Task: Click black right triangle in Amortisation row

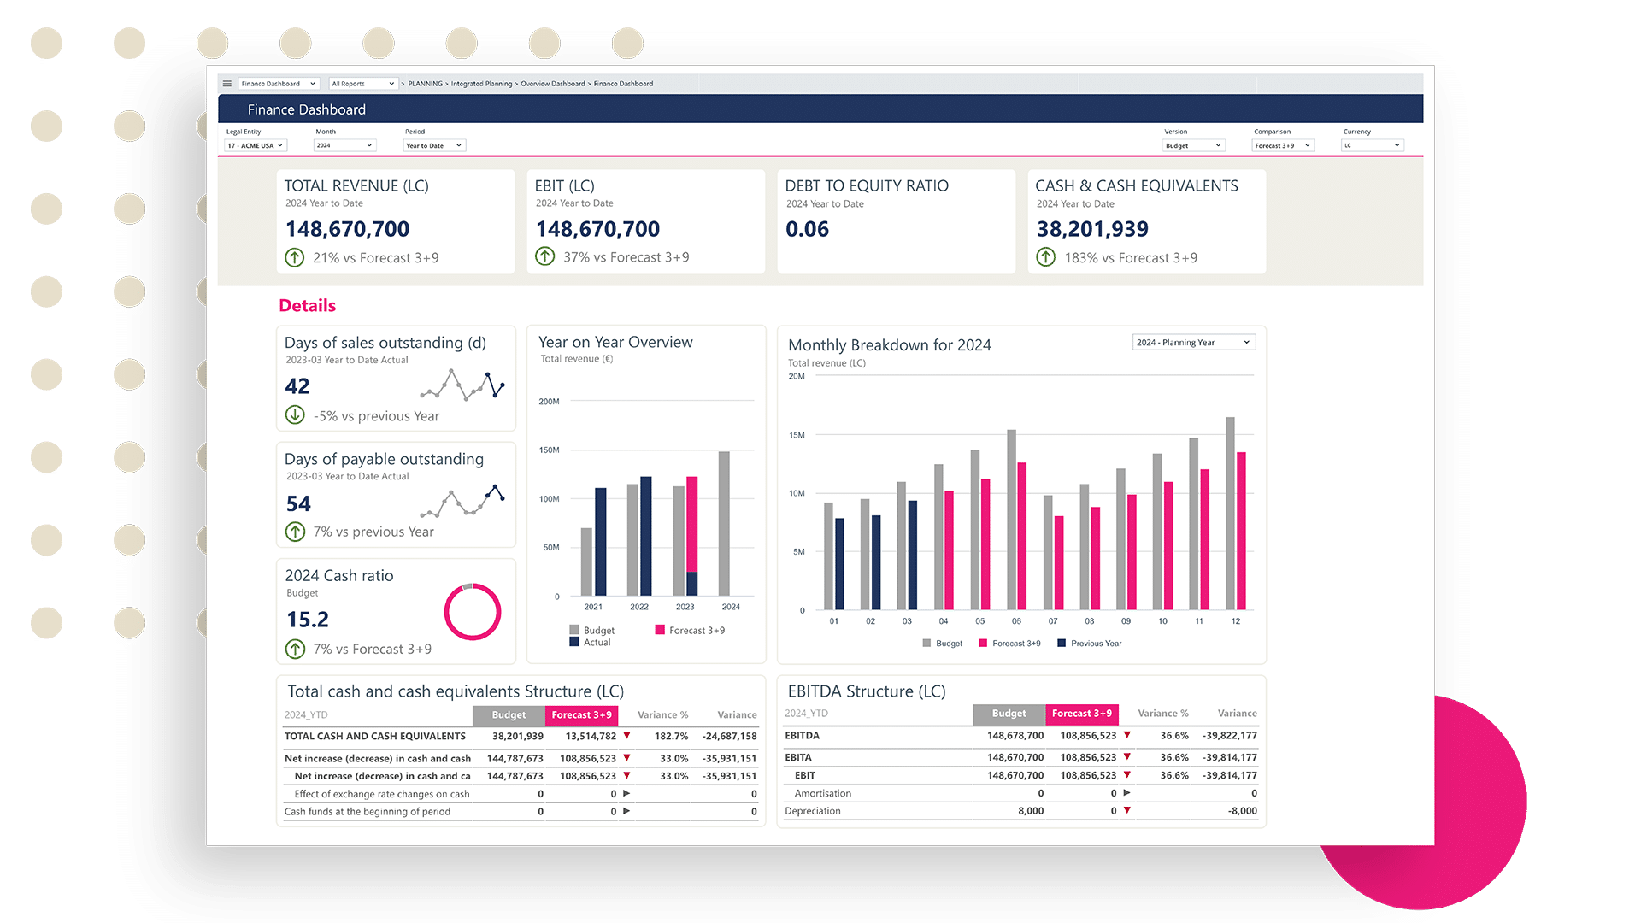Action: [x=1127, y=792]
